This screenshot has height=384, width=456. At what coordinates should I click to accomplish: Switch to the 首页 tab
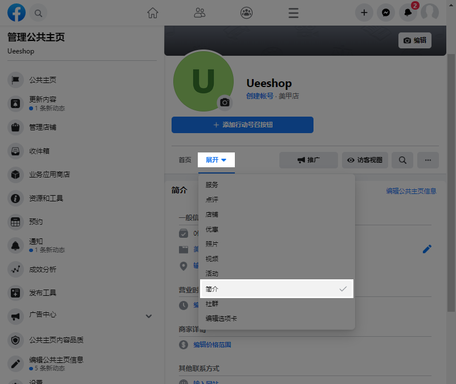coord(185,160)
